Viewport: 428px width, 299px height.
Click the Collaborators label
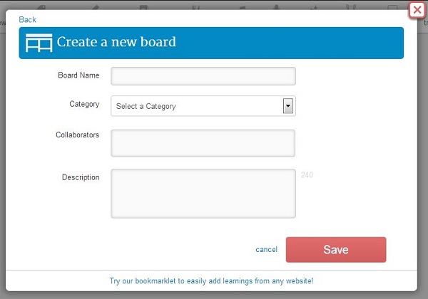77,135
